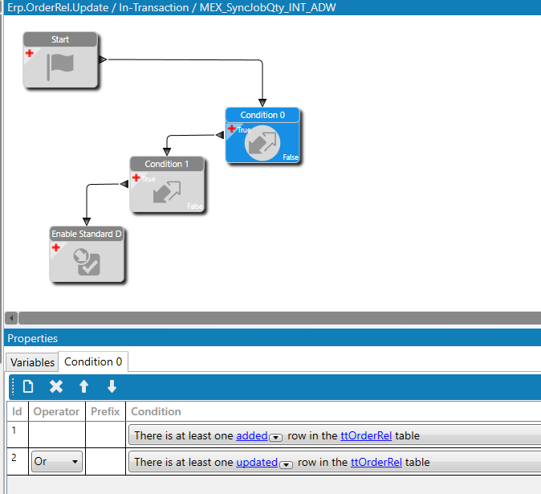
Task: Click the Prefix column header
Action: click(x=105, y=411)
